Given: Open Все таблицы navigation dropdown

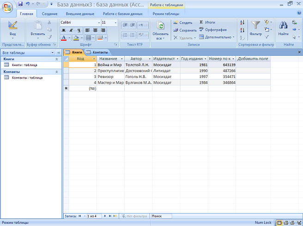Looking at the screenshot, I should tap(52, 53).
